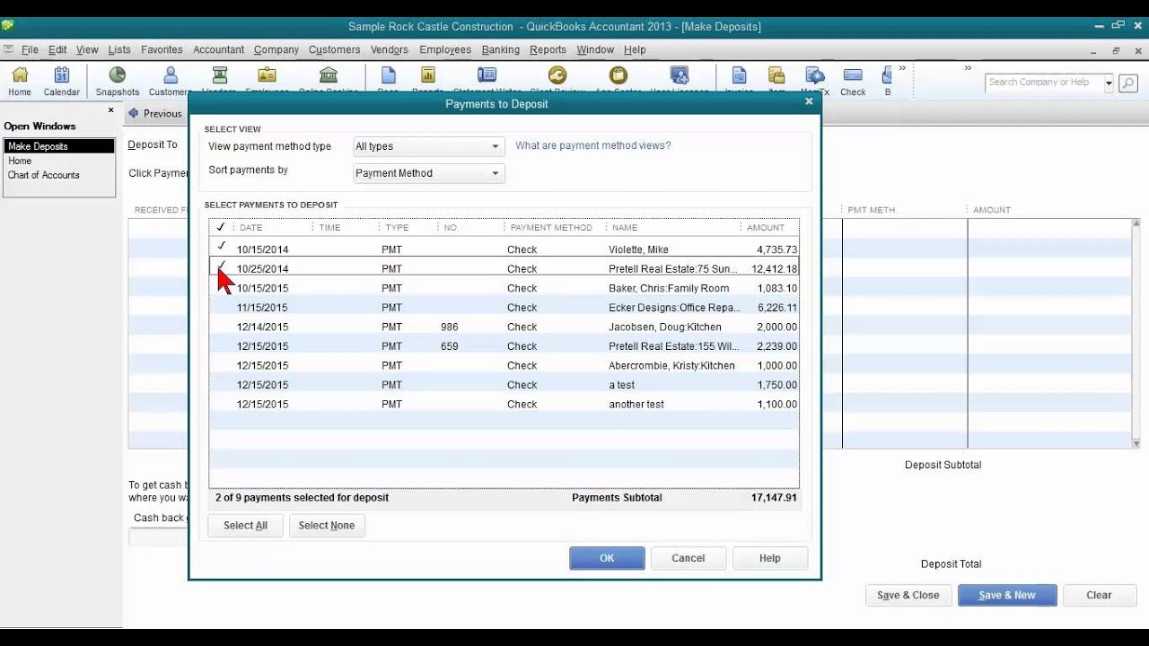The image size is (1149, 646).
Task: Click the Employees toolbar icon
Action: pyautogui.click(x=267, y=79)
